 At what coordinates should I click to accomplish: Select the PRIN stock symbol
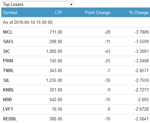click(x=8, y=61)
